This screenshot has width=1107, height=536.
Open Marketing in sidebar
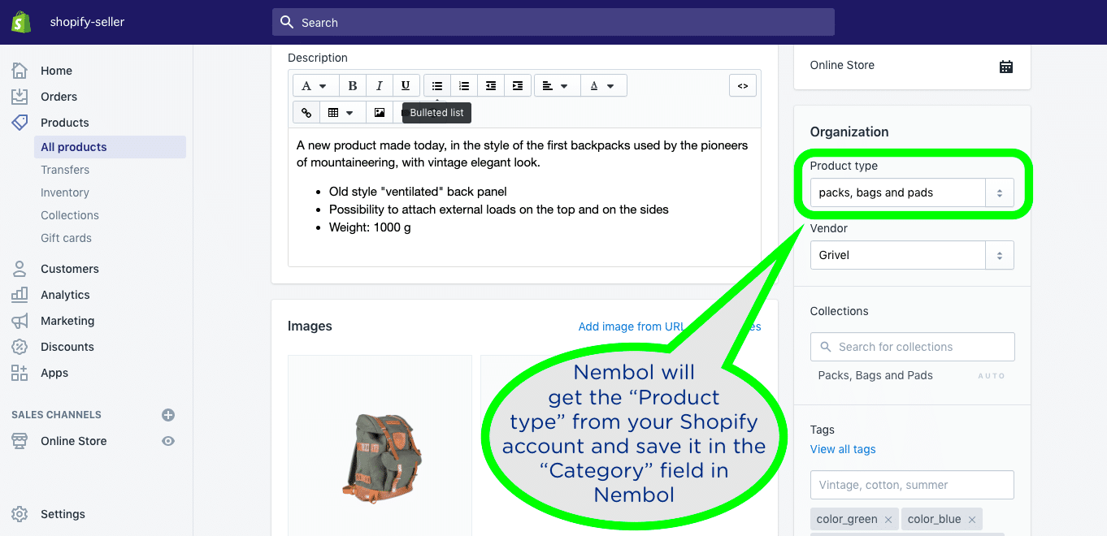coord(67,321)
